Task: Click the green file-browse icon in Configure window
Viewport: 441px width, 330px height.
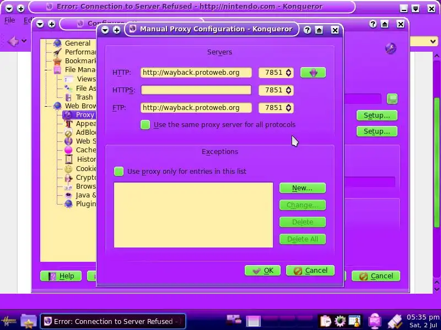Action: [392, 99]
